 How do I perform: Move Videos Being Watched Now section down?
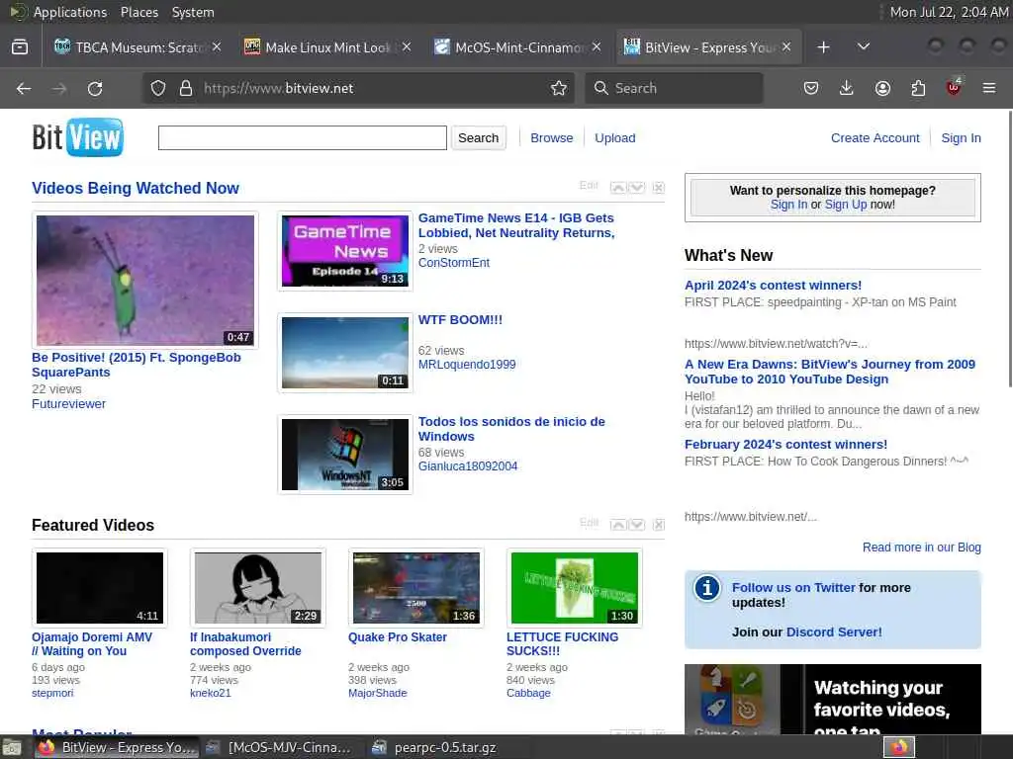(x=637, y=187)
